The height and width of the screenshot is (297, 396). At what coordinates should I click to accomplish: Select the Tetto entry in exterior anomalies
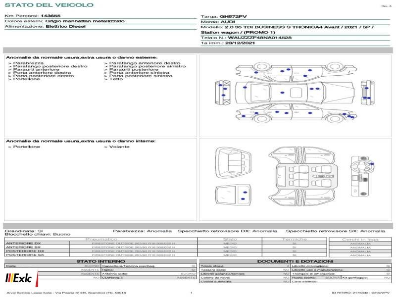(x=116, y=79)
